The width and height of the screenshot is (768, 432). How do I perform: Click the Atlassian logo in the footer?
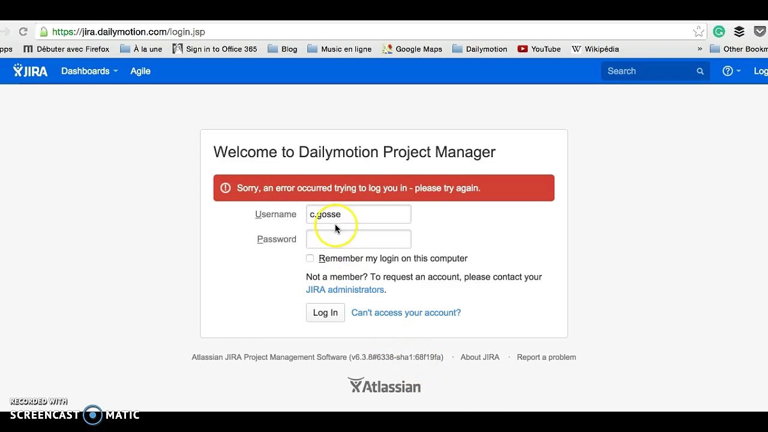pos(384,385)
